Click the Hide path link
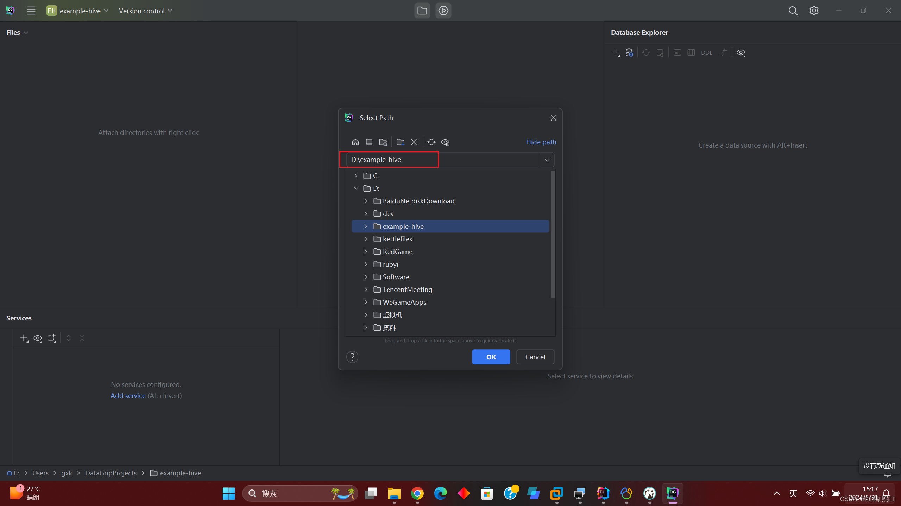The height and width of the screenshot is (506, 901). 541,142
